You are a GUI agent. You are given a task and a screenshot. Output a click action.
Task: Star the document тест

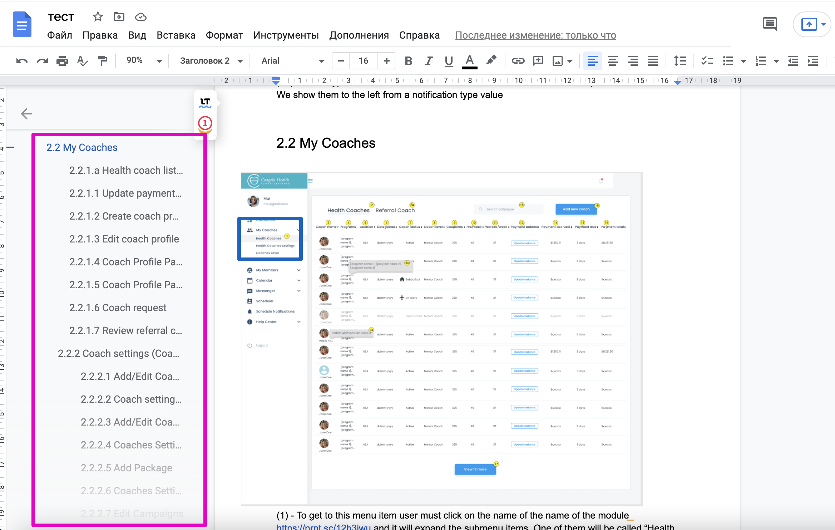[98, 16]
